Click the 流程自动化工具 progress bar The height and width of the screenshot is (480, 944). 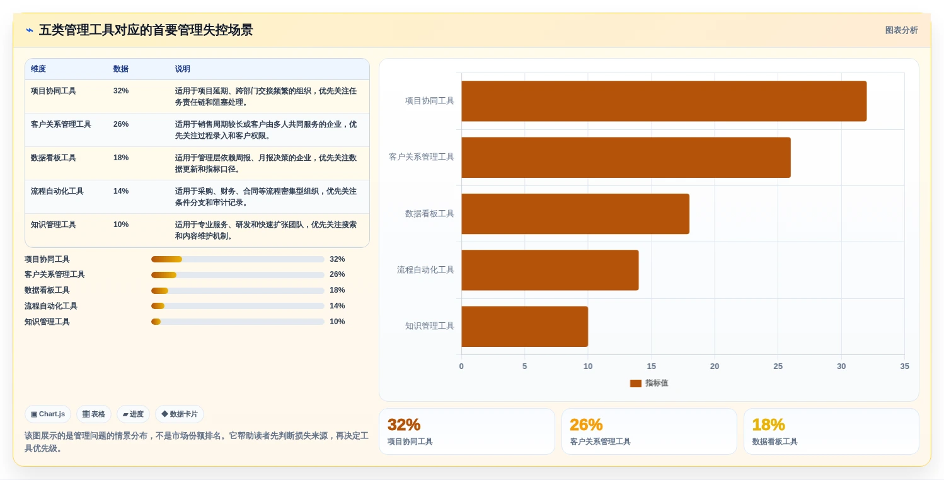point(238,306)
